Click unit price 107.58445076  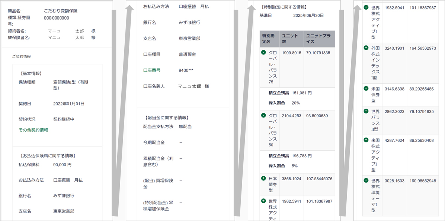[x=319, y=178]
